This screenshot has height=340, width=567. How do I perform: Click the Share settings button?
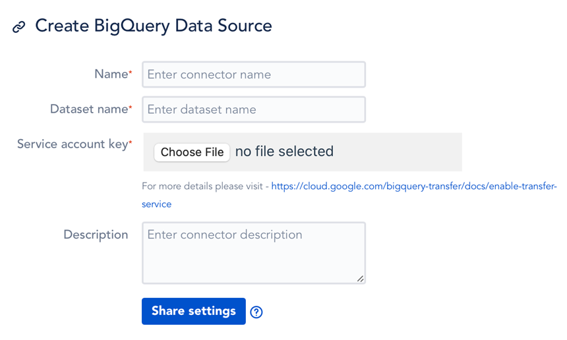[x=193, y=311]
